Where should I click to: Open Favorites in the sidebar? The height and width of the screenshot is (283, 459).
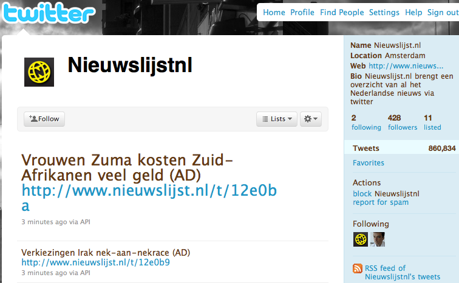(x=369, y=162)
